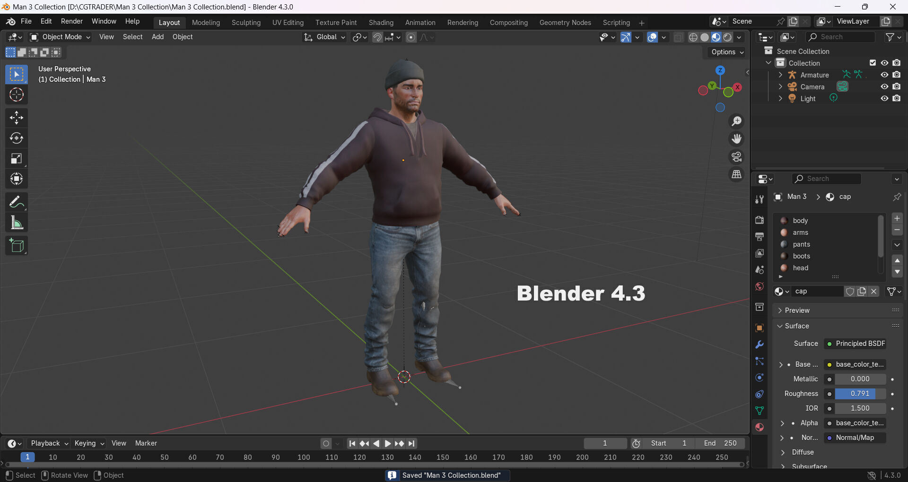Click the IOR value field
The height and width of the screenshot is (482, 908).
pyautogui.click(x=860, y=408)
